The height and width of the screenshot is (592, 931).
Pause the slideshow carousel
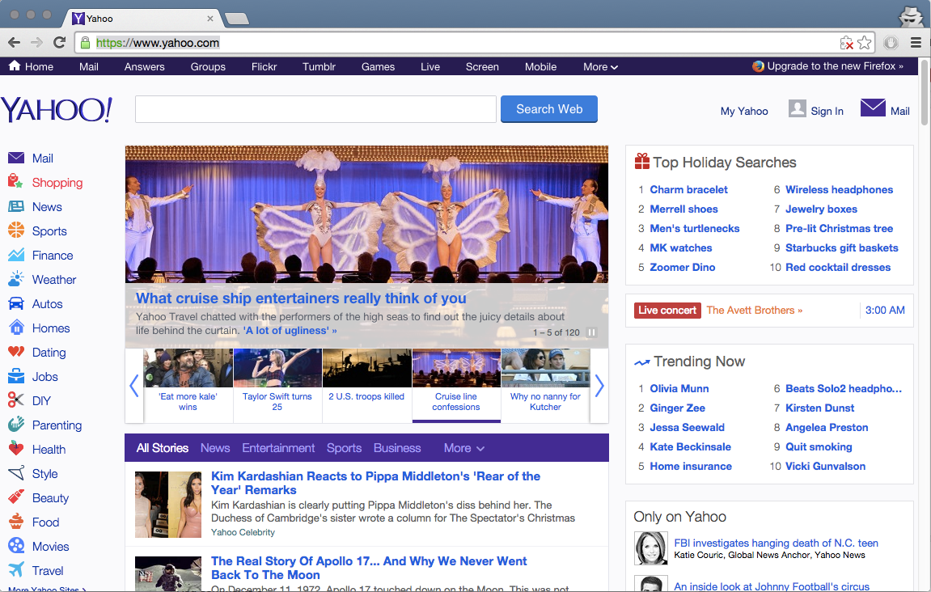click(x=591, y=332)
